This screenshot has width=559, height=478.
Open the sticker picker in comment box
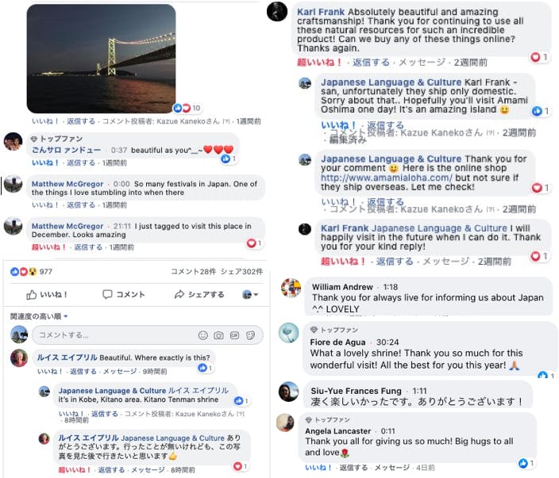tap(250, 335)
